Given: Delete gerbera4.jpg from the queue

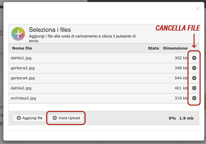Looking at the screenshot, I should (194, 78).
